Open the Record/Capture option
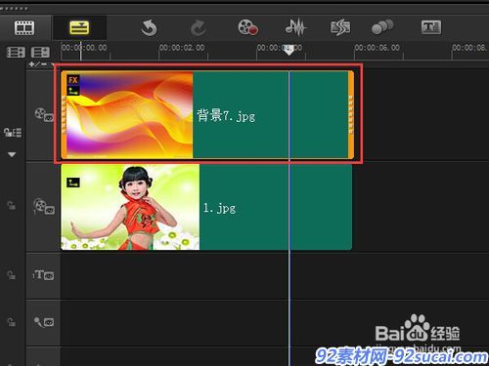This screenshot has width=489, height=366. (248, 27)
